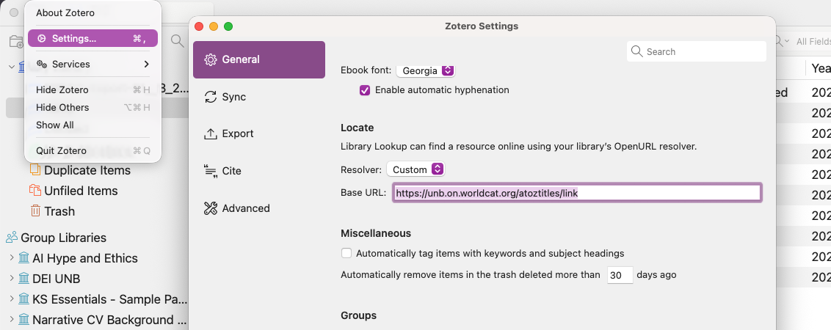Click the Export upload icon
The width and height of the screenshot is (831, 330).
click(211, 133)
